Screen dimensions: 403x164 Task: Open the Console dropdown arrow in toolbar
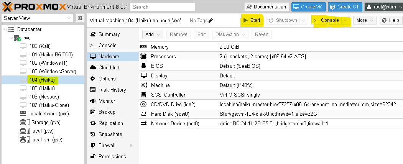coord(345,20)
